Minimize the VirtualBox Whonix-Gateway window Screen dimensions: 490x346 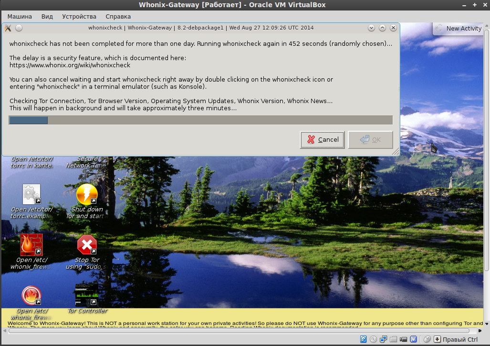(464, 5)
